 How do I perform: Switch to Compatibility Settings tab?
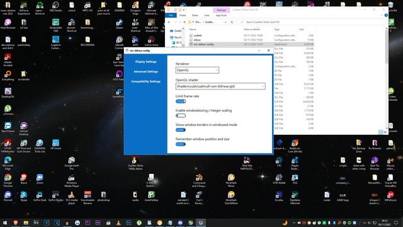(x=145, y=81)
